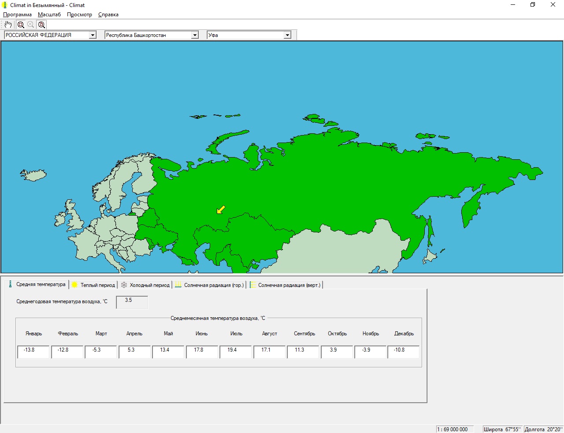Click the last magnifier icon in toolbar

tap(42, 25)
